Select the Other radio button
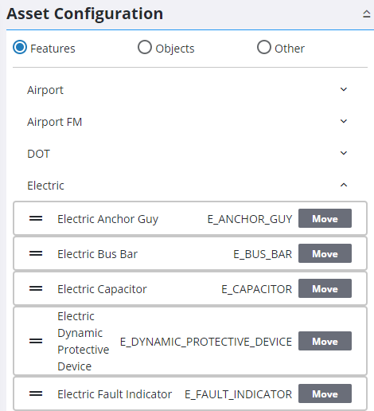This screenshot has height=411, width=374. pyautogui.click(x=264, y=47)
